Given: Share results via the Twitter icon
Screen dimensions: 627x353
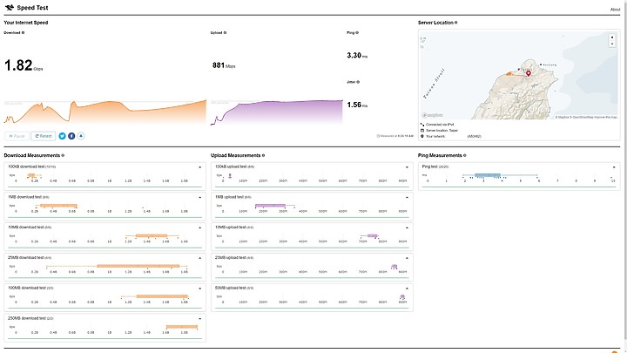Looking at the screenshot, I should [x=62, y=136].
